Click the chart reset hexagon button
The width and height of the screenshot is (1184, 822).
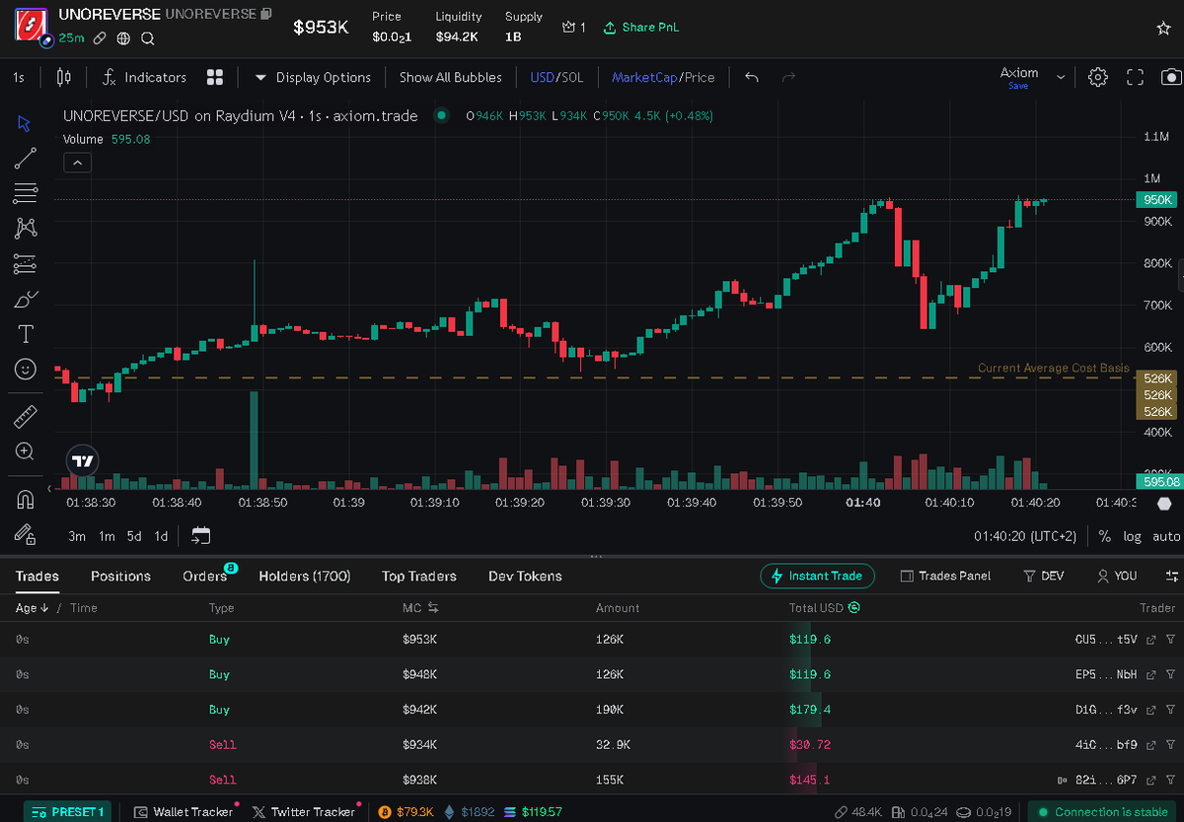1164,502
